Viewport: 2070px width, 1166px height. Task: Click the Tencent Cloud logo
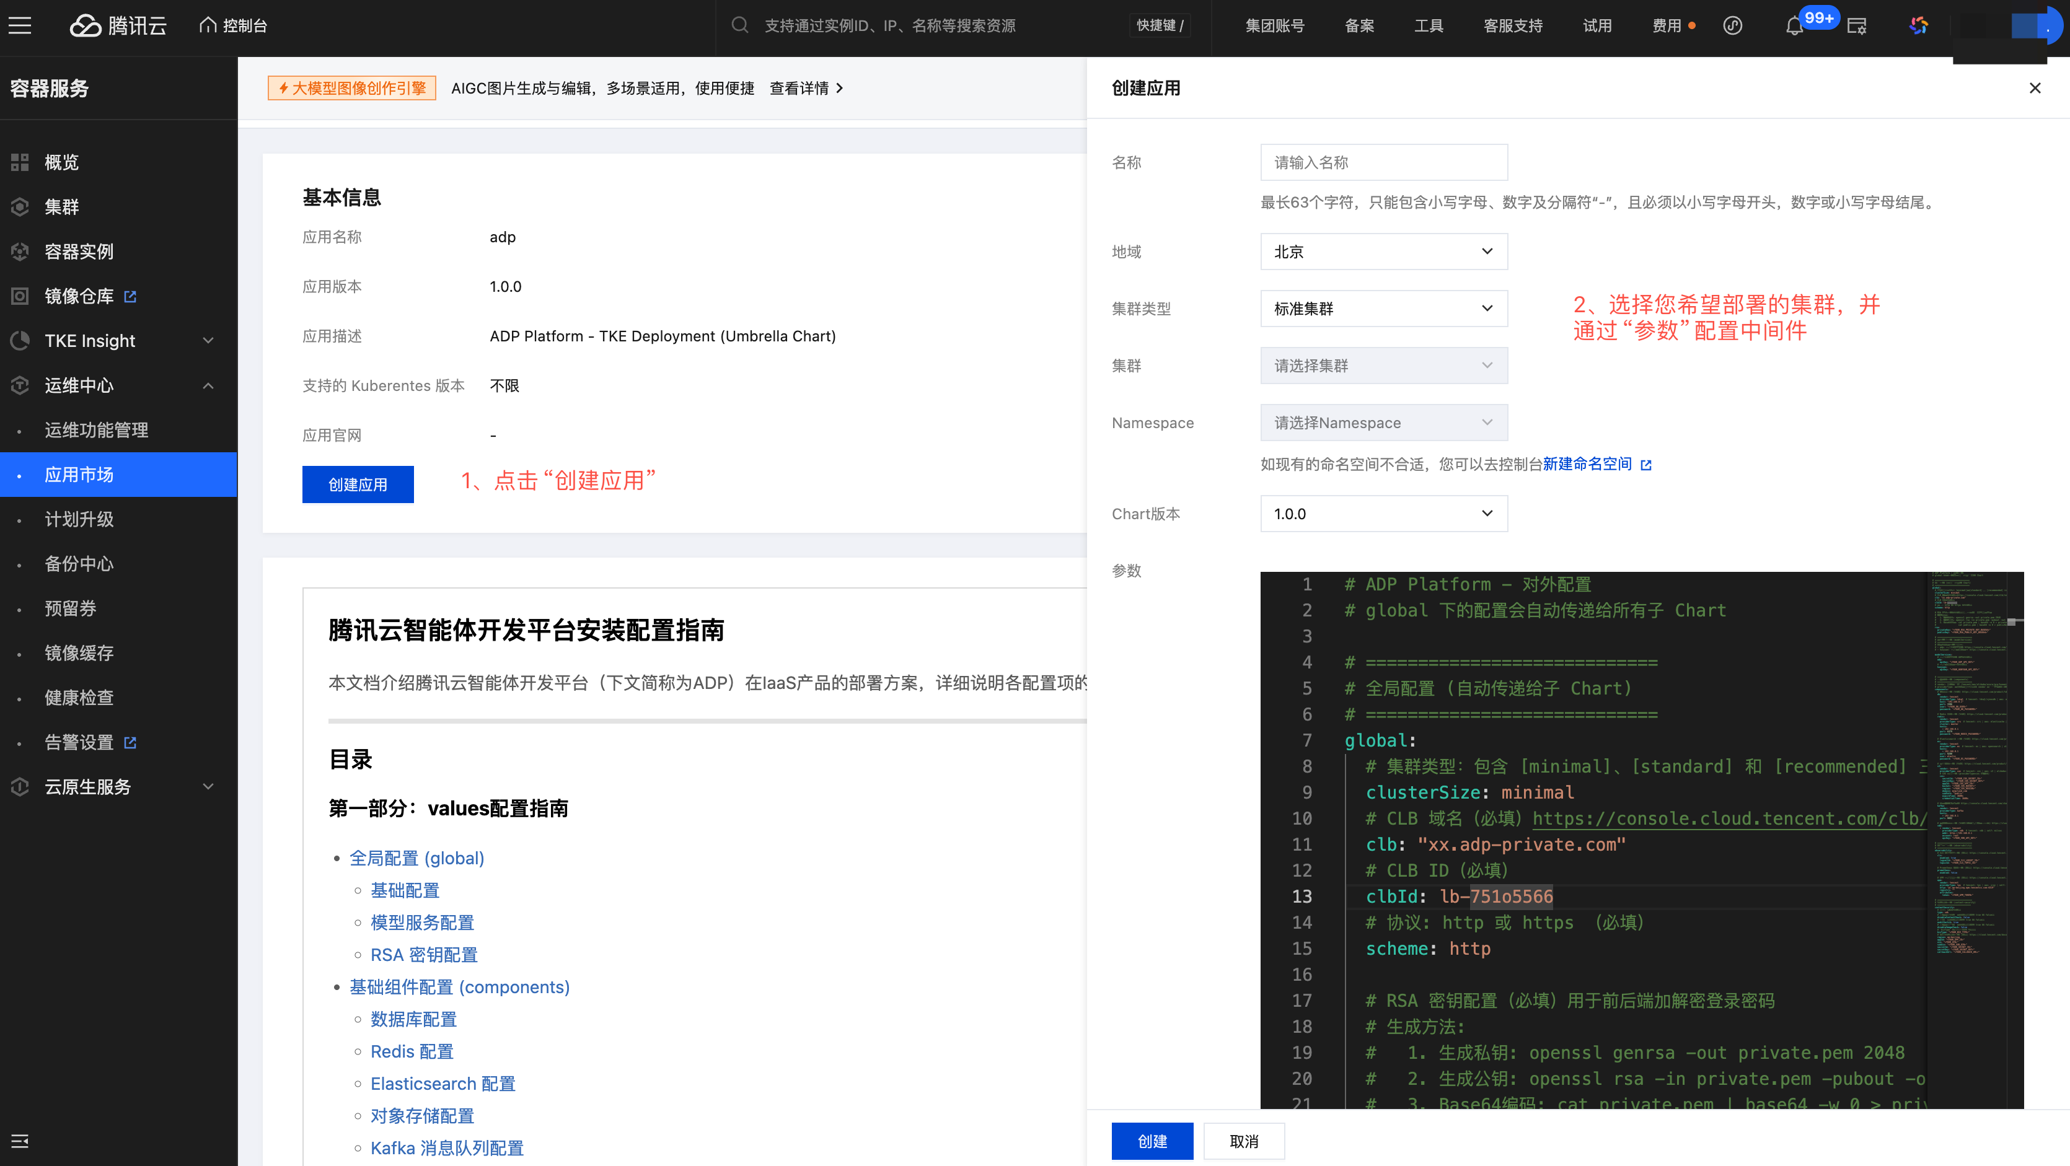(x=118, y=25)
